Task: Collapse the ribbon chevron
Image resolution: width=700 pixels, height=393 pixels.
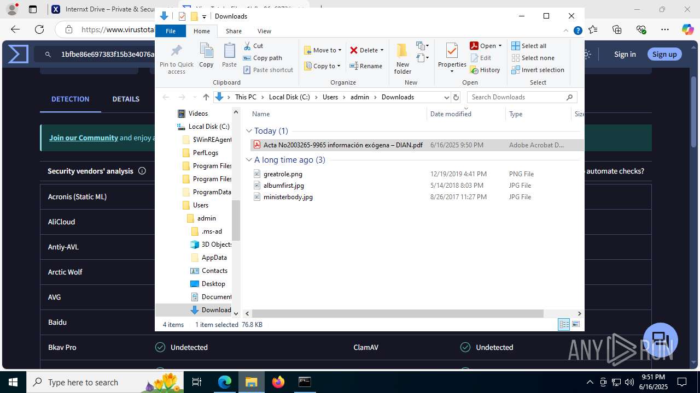Action: click(x=567, y=31)
